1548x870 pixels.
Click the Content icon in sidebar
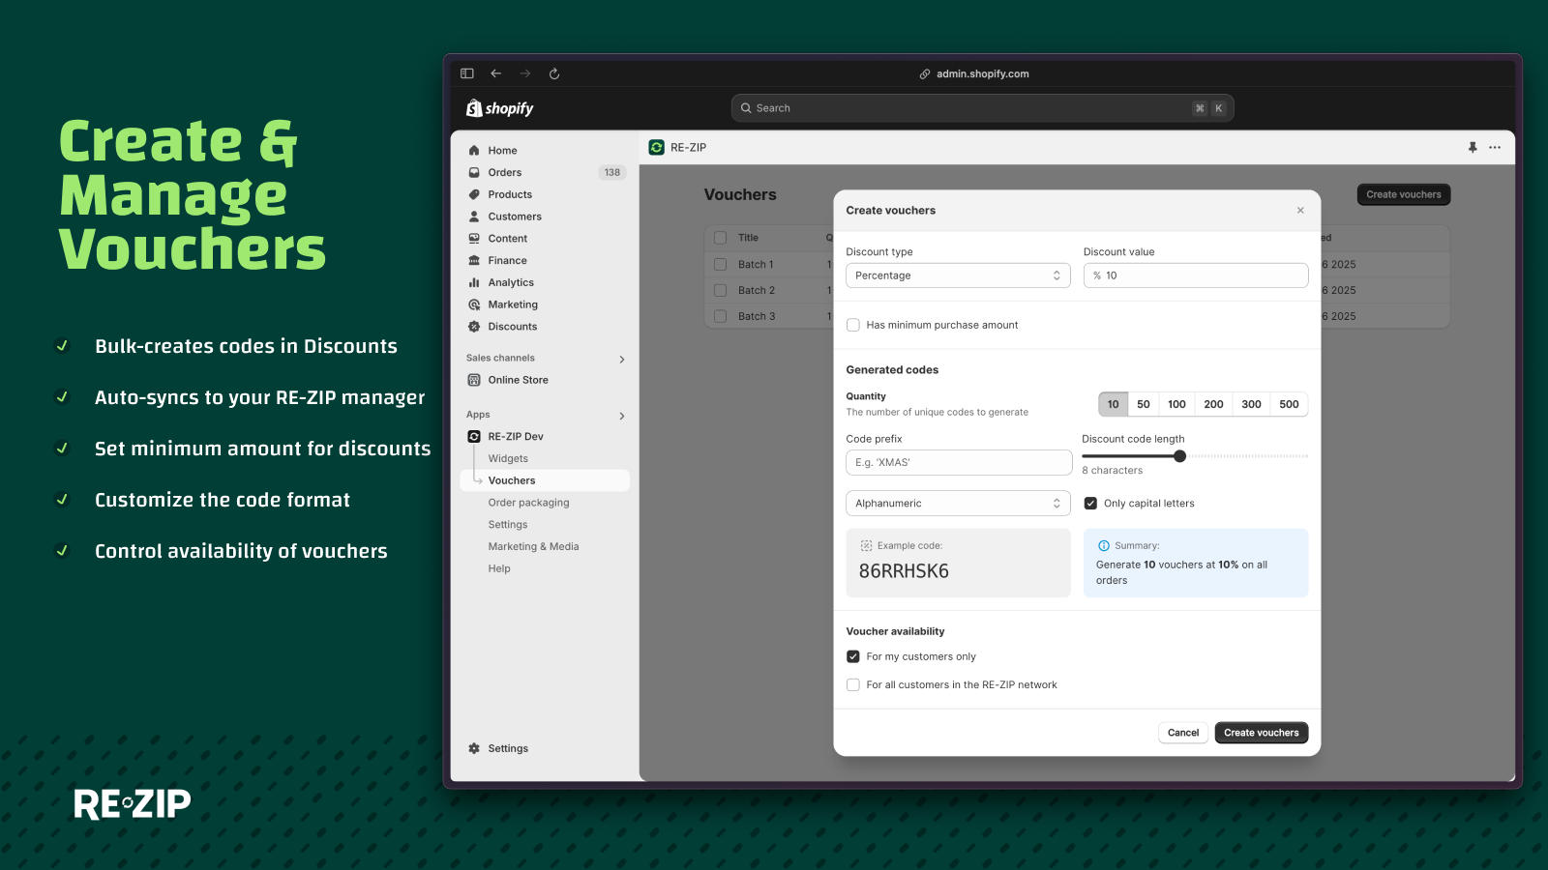474,239
